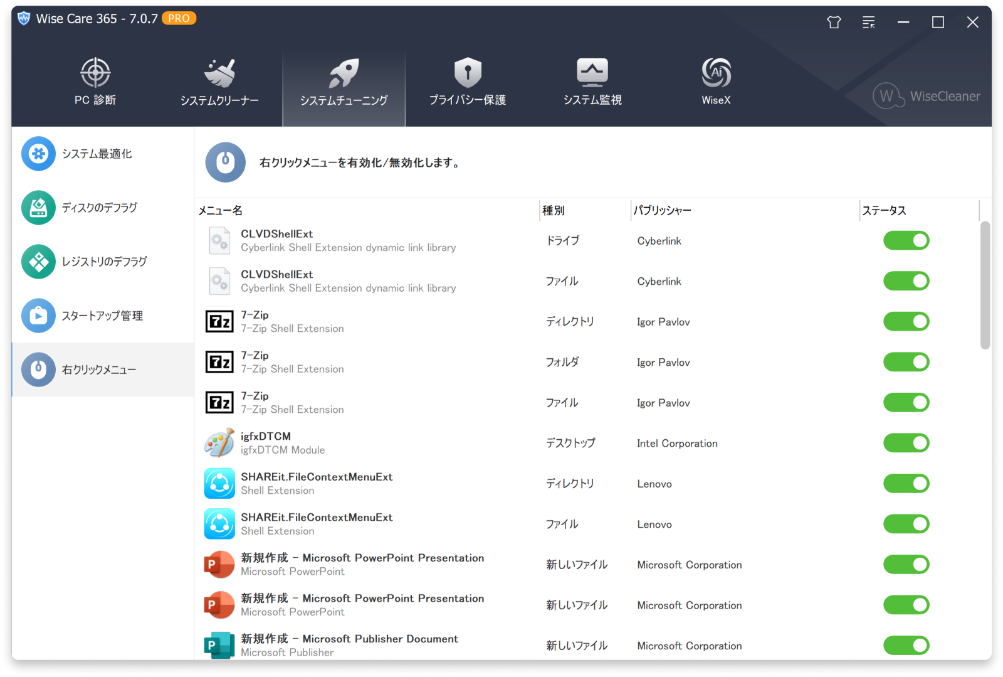
Task: Open the PC 診断 checkup icon
Action: (95, 73)
